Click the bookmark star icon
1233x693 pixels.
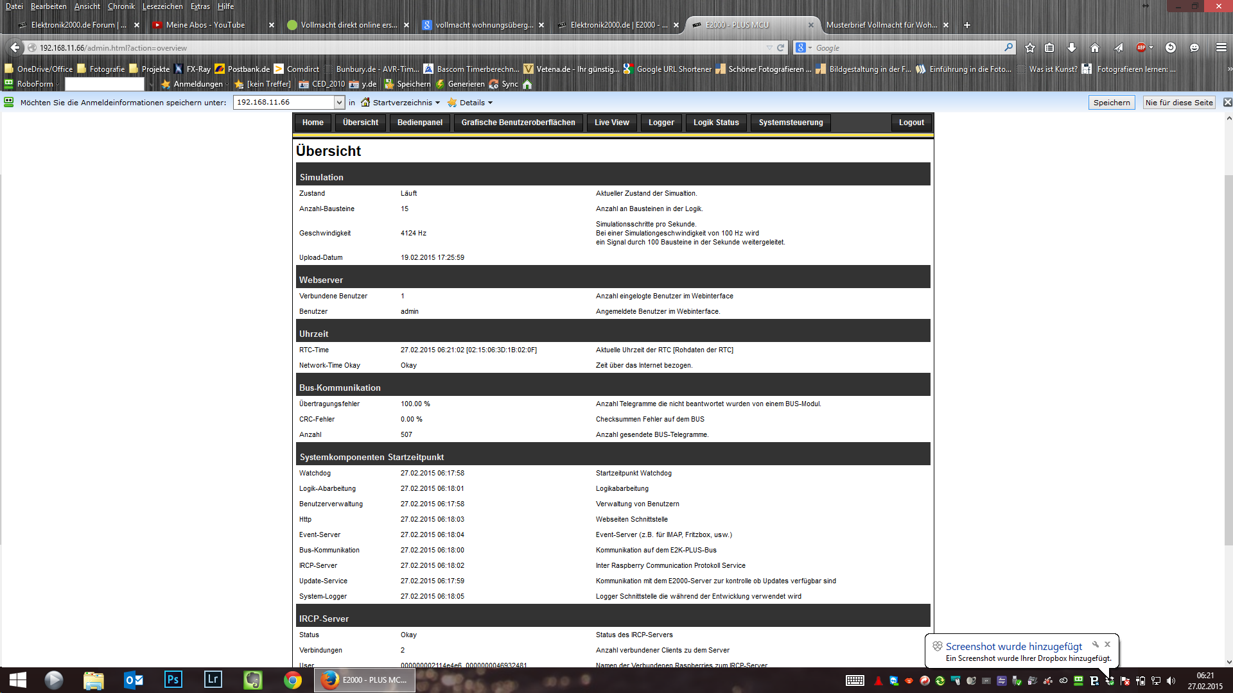1030,47
